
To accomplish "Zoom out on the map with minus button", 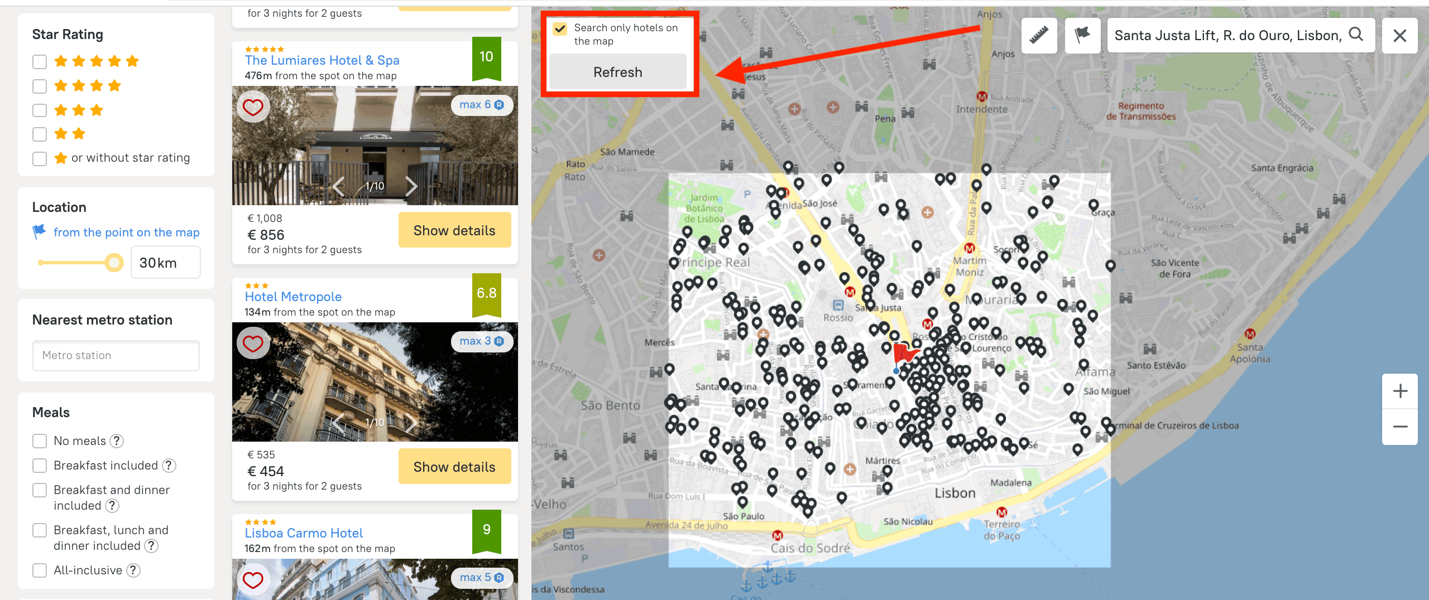I will point(1399,427).
